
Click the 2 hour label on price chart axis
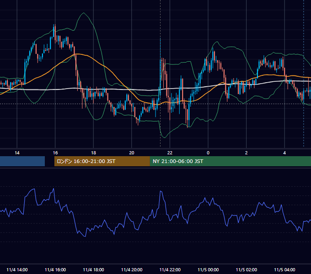pos(247,153)
